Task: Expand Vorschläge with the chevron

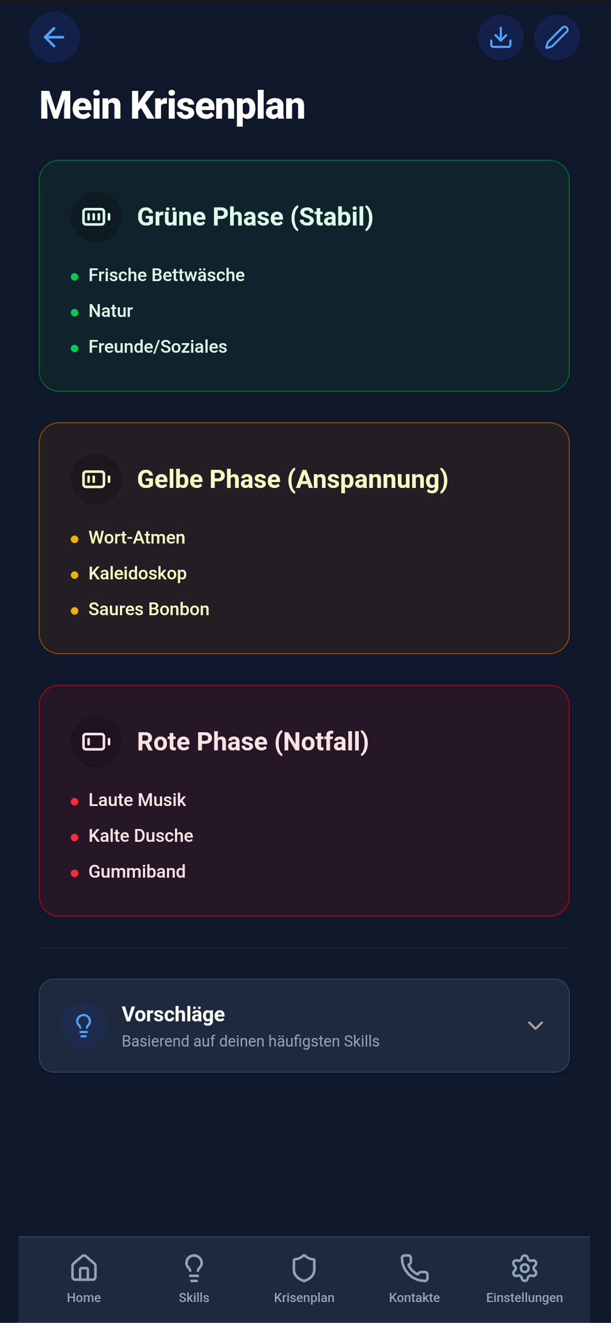Action: click(536, 1026)
